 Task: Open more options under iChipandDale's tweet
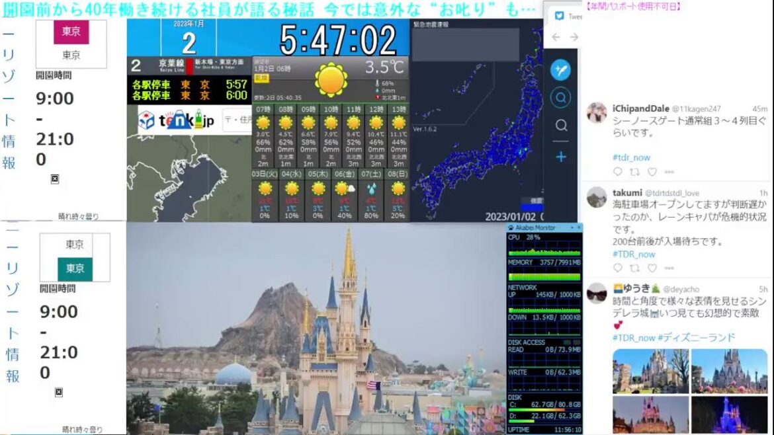point(669,172)
